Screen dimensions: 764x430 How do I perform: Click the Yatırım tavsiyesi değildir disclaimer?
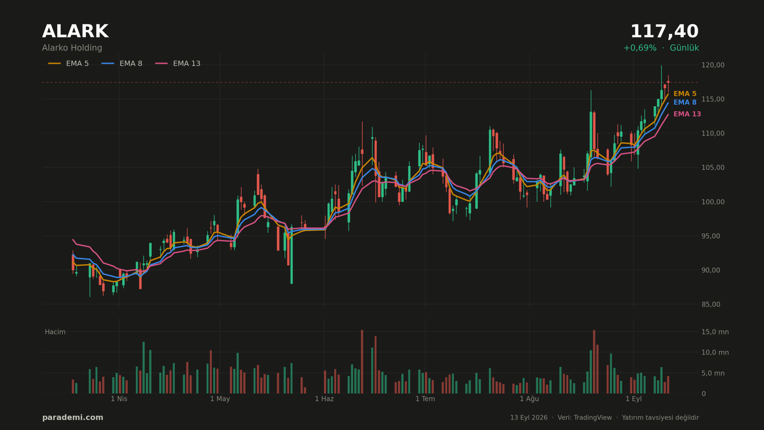[x=660, y=418]
